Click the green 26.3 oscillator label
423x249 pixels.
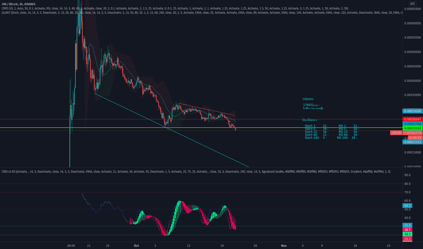tap(407, 234)
